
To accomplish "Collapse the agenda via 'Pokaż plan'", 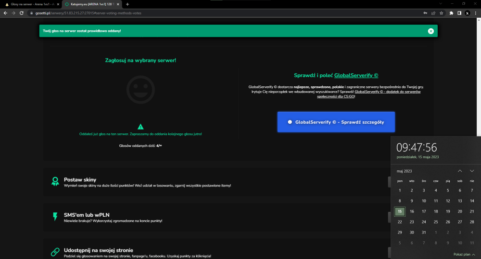I will (464, 254).
